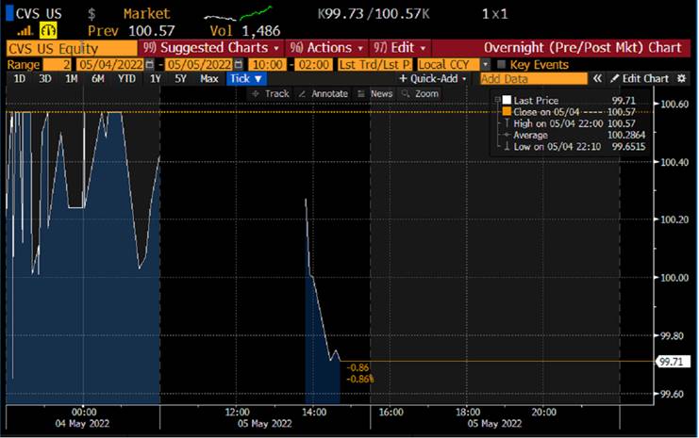
Task: Open the Suggested Charts dropdown
Action: click(211, 48)
